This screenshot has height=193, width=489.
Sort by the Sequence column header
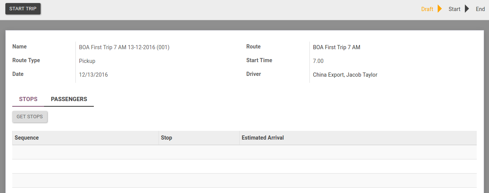(x=27, y=138)
